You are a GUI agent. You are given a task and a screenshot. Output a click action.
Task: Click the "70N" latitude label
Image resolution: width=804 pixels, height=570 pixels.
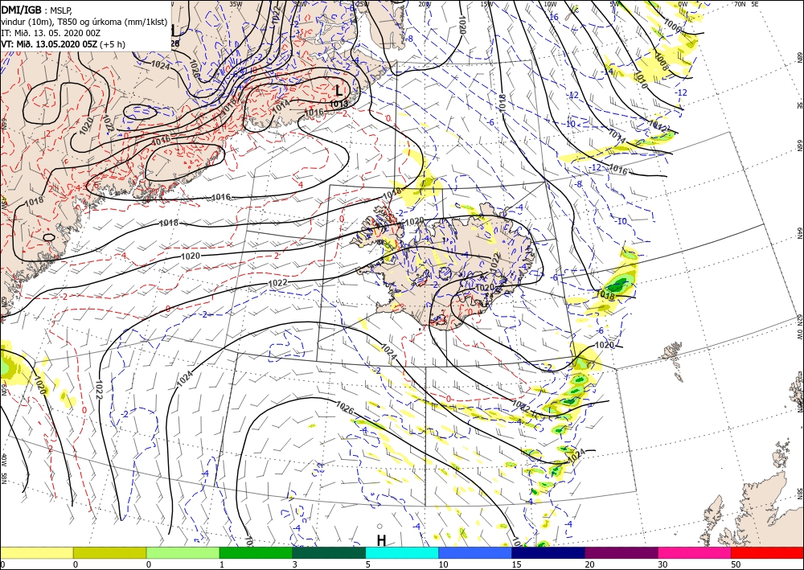(740, 4)
